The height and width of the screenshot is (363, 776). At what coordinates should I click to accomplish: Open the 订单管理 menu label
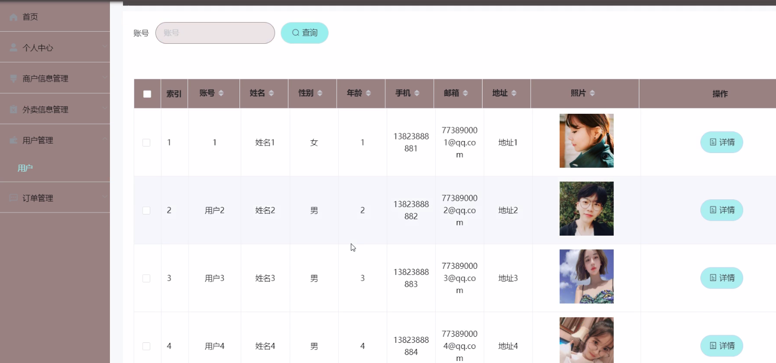[38, 198]
